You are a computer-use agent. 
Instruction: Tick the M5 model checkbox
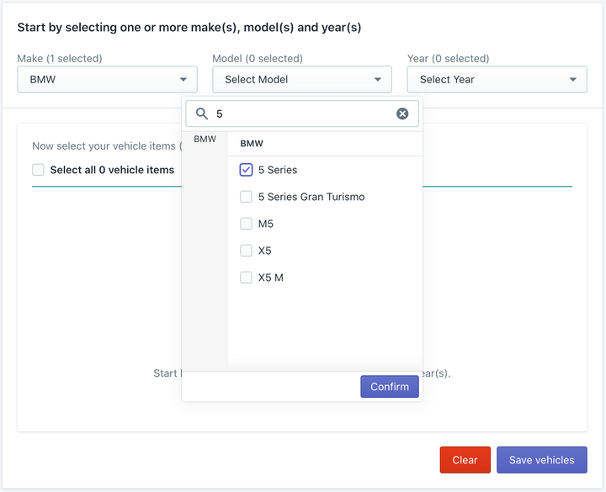(246, 224)
